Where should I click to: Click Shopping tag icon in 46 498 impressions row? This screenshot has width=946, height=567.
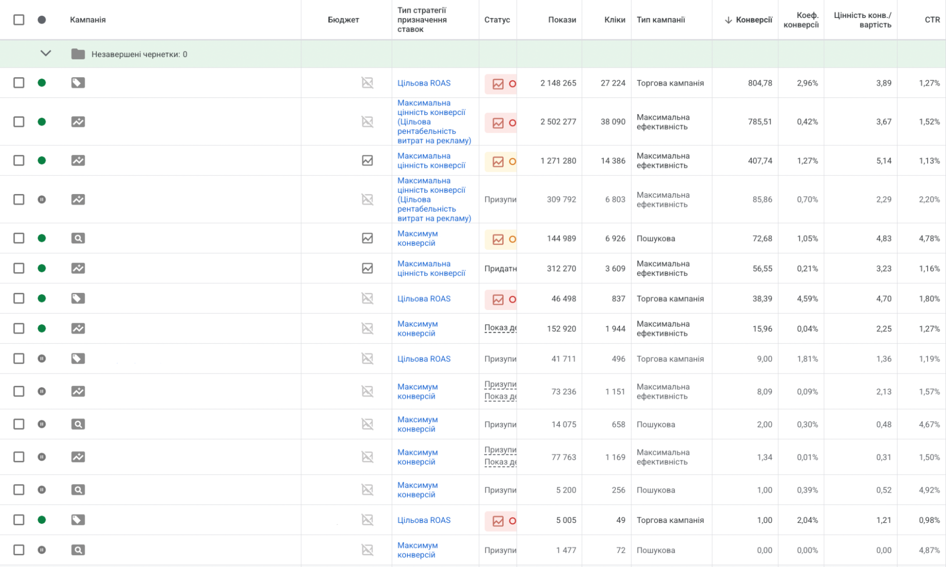(78, 299)
